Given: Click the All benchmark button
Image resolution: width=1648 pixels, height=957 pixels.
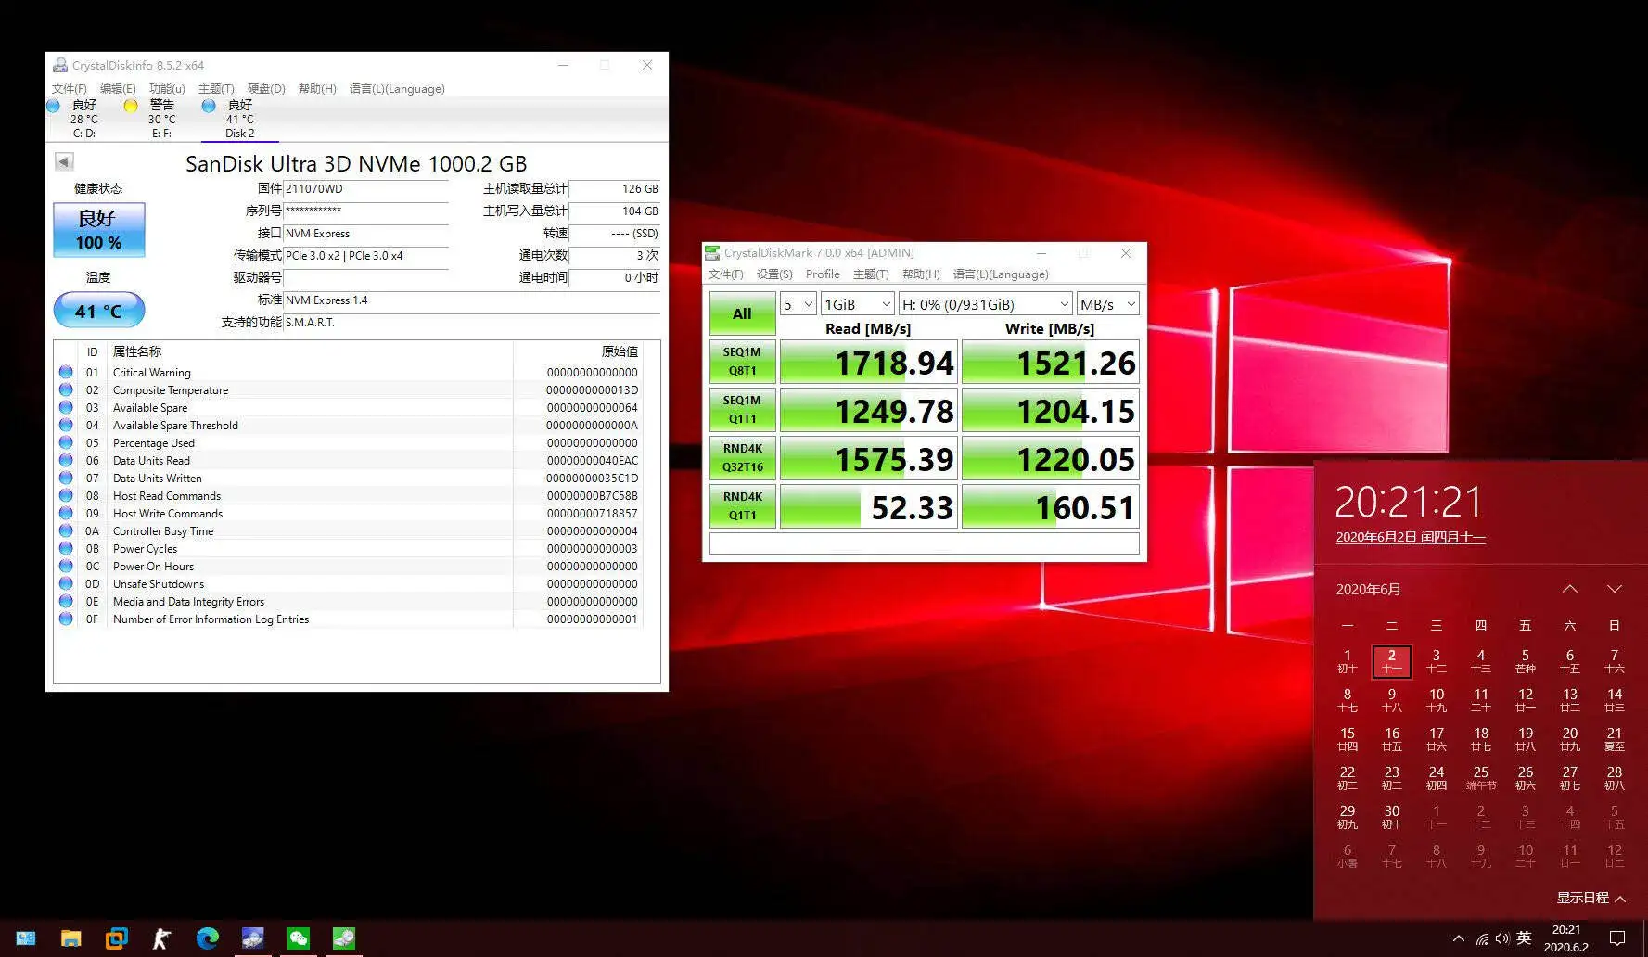Looking at the screenshot, I should tap(742, 313).
